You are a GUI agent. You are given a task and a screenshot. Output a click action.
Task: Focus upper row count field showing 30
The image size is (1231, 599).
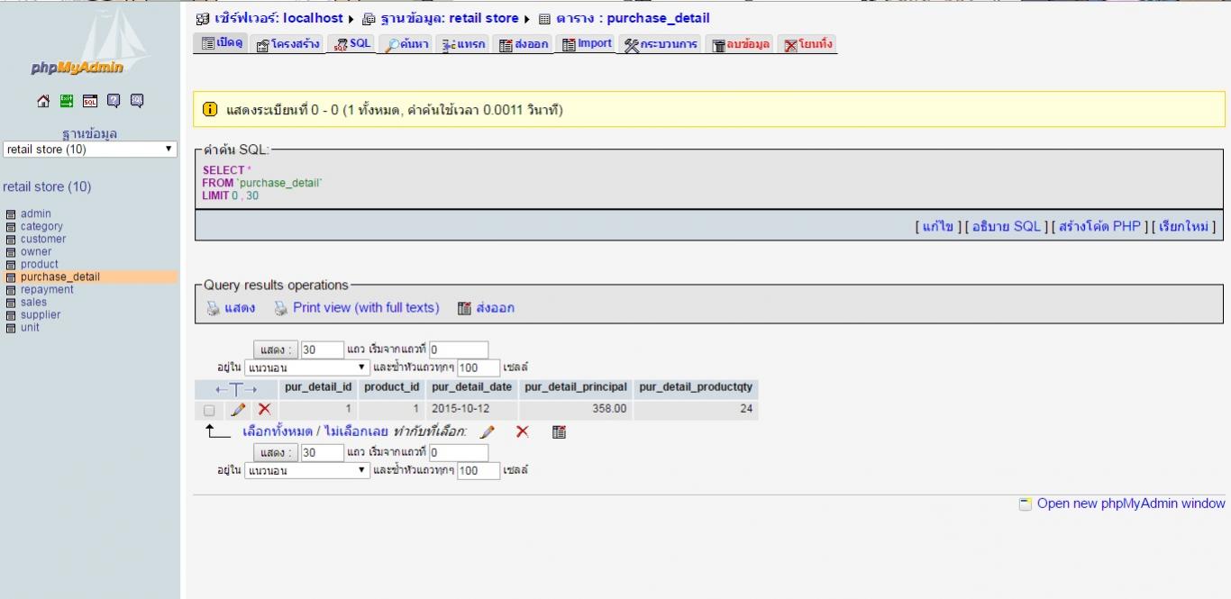[x=323, y=349]
